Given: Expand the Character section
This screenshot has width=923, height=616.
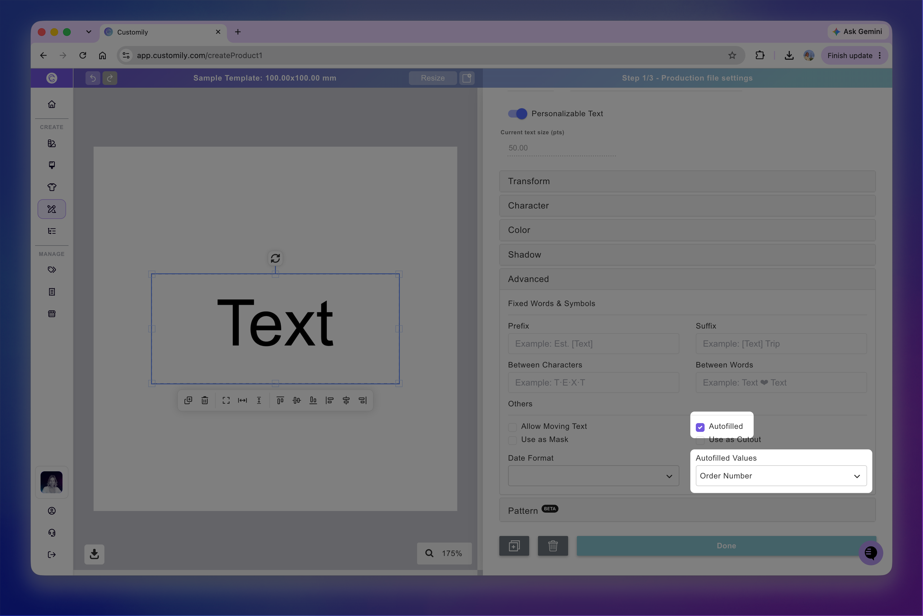Looking at the screenshot, I should 687,206.
